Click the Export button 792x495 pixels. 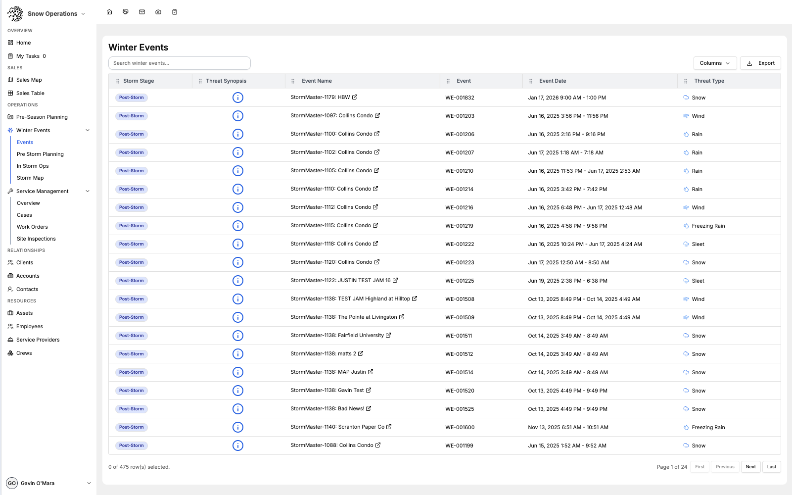(x=760, y=63)
